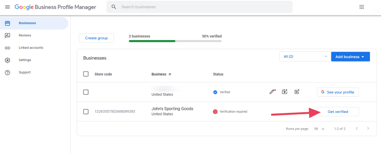
Task: Select Businesses in the sidebar
Action: point(34,23)
